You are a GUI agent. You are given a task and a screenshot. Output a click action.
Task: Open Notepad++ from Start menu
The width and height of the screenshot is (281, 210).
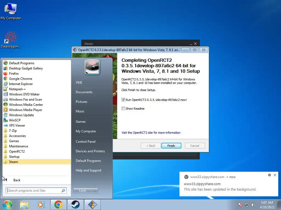click(x=15, y=89)
